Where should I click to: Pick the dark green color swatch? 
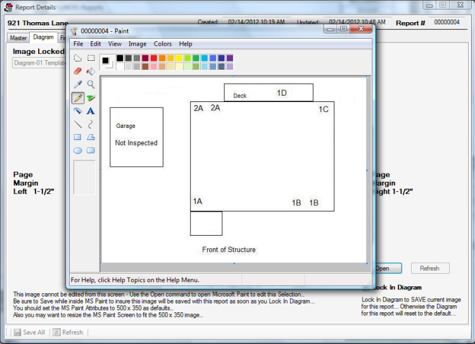point(196,58)
